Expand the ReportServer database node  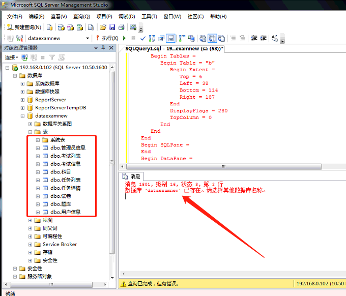[22, 100]
